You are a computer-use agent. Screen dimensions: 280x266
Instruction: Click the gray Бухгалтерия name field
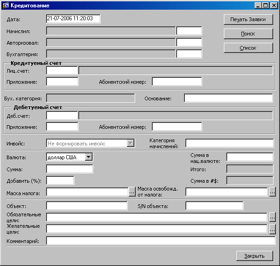coord(111,54)
